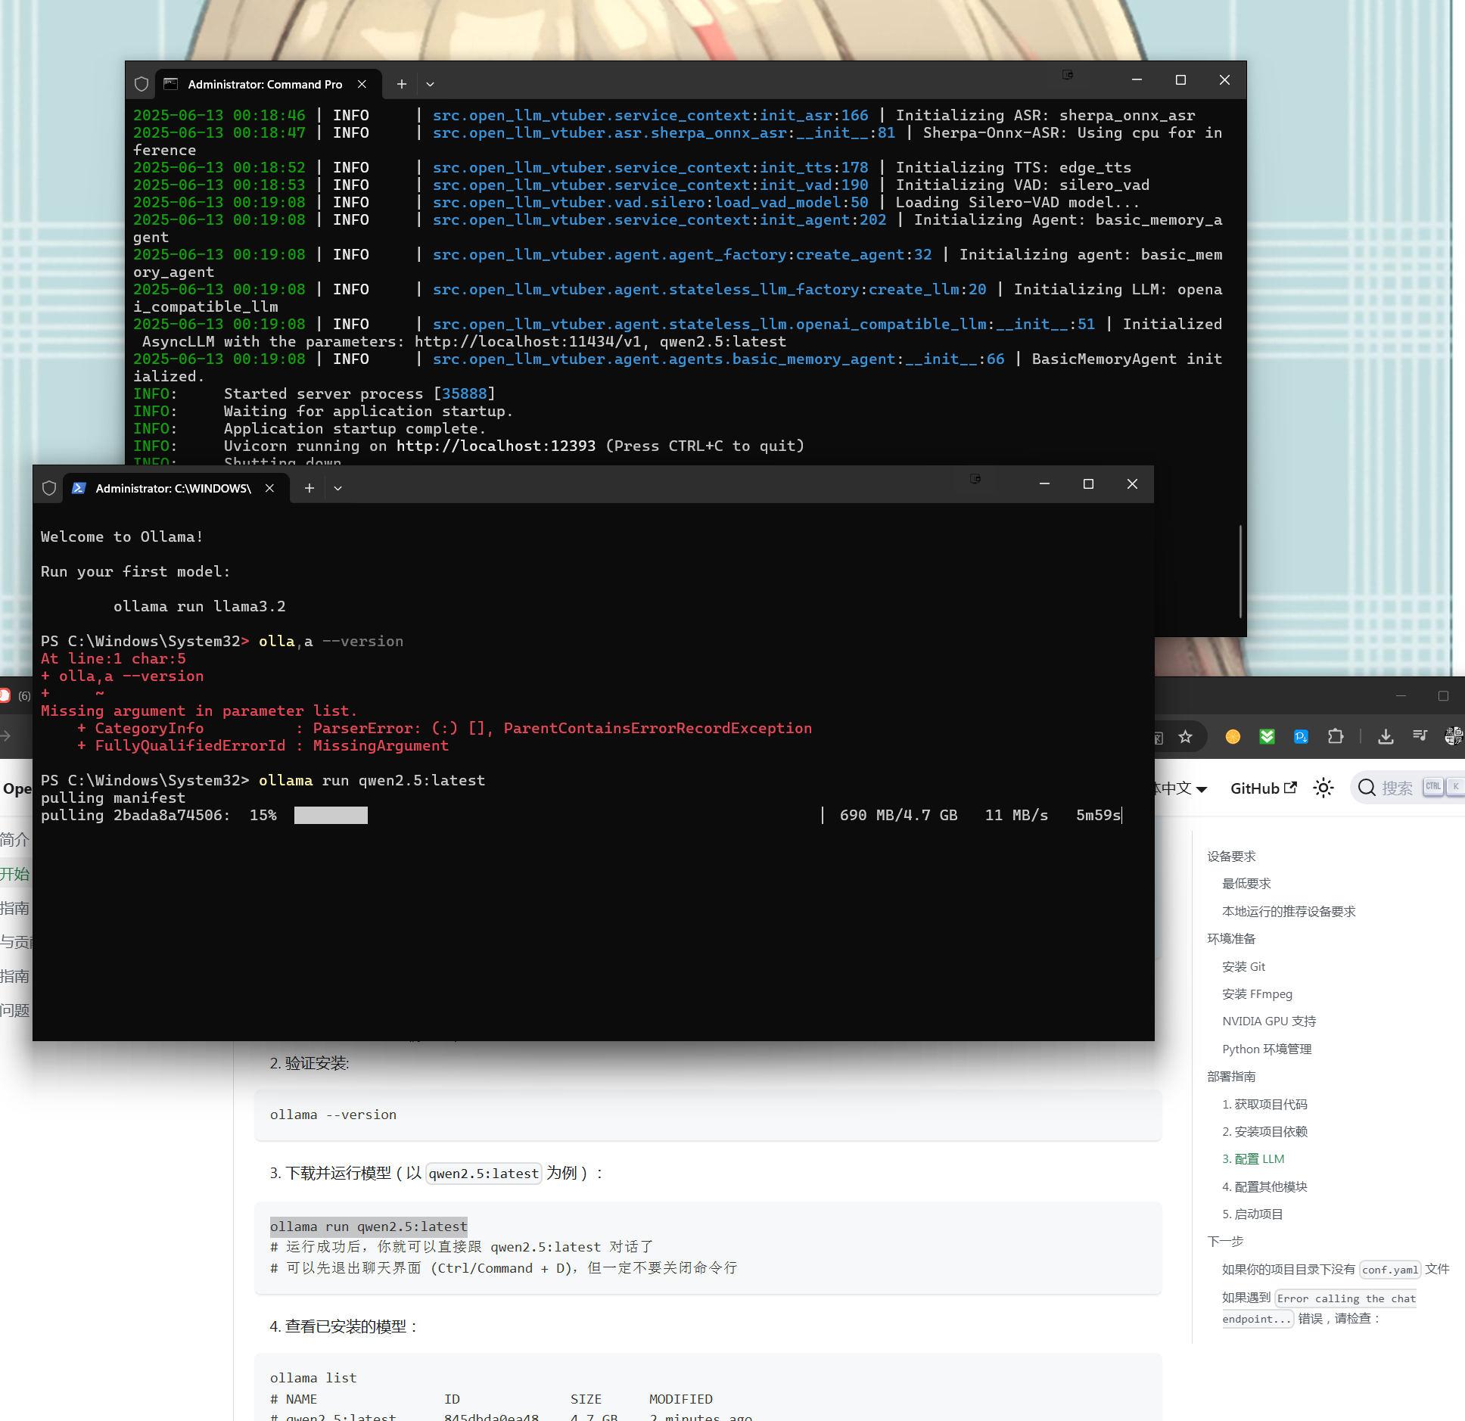Click the green double-arrow extension icon

point(1267,736)
